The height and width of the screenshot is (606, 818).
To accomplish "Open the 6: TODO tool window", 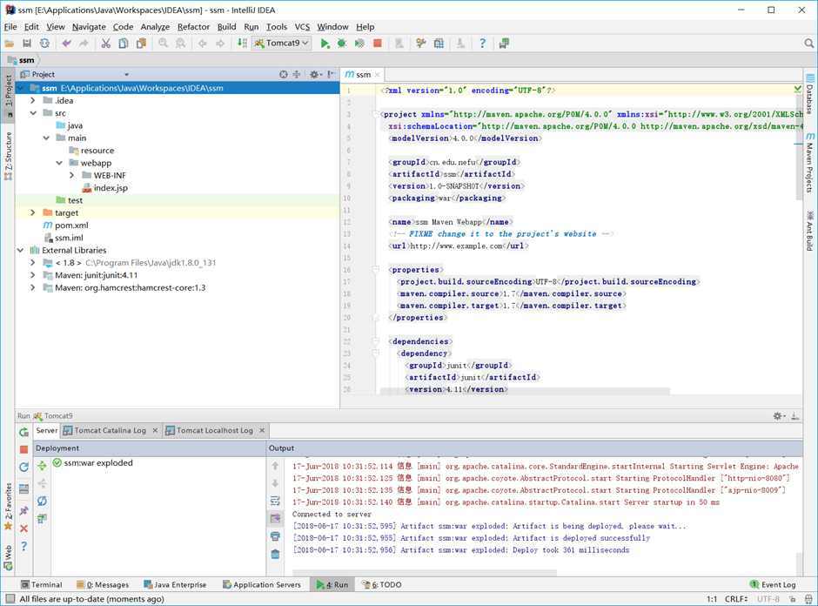I will click(381, 584).
